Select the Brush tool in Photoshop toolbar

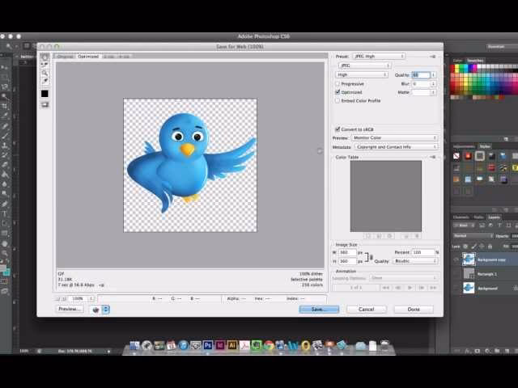[5, 136]
